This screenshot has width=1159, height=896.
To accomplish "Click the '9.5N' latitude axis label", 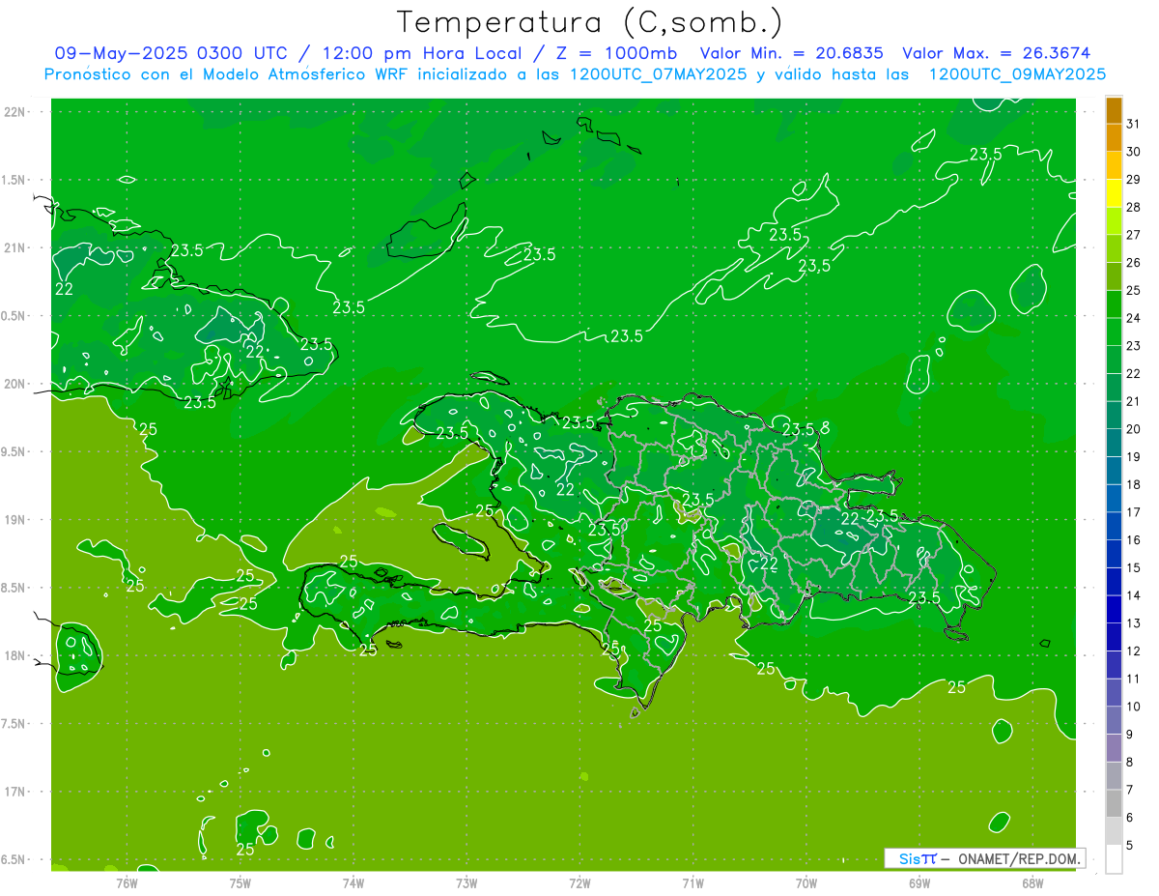I will coord(14,451).
